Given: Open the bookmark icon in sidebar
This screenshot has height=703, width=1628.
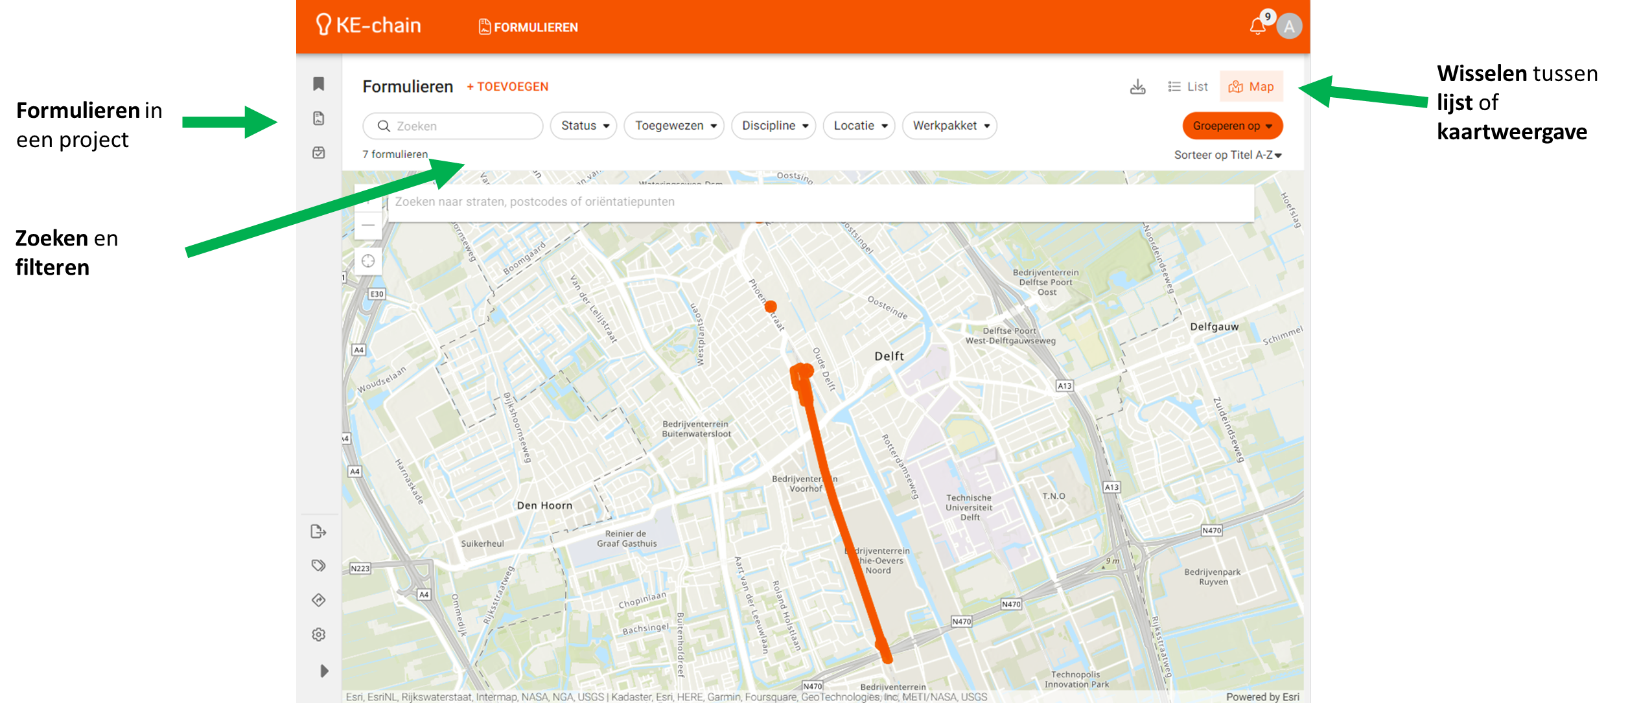Looking at the screenshot, I should tap(318, 84).
